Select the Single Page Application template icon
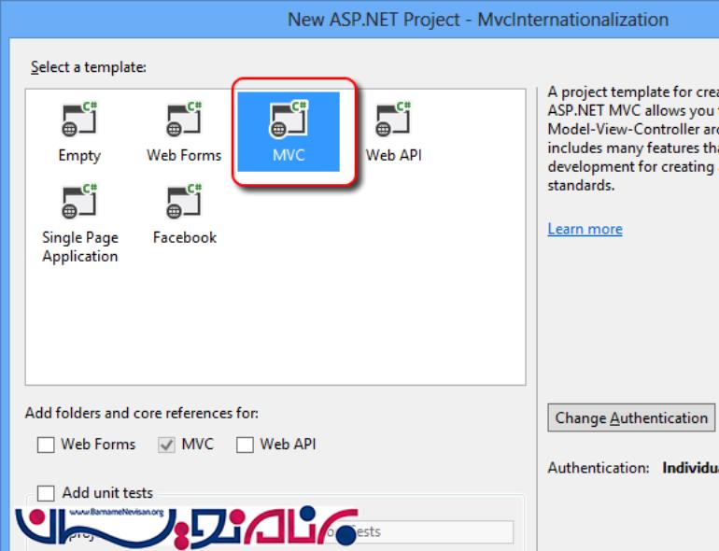 click(x=79, y=202)
